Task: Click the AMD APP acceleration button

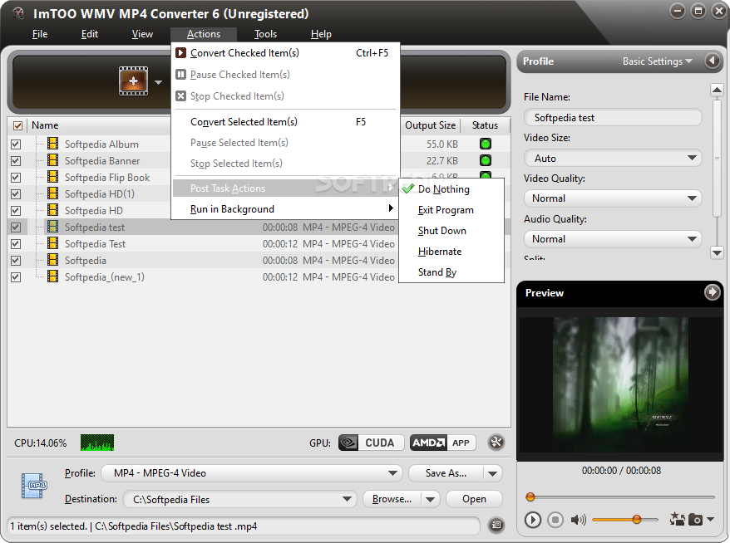Action: tap(443, 443)
